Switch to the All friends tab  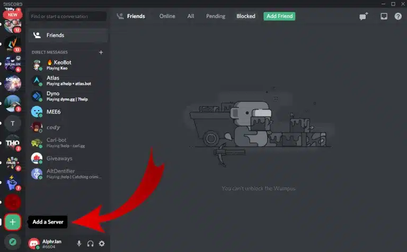click(191, 16)
